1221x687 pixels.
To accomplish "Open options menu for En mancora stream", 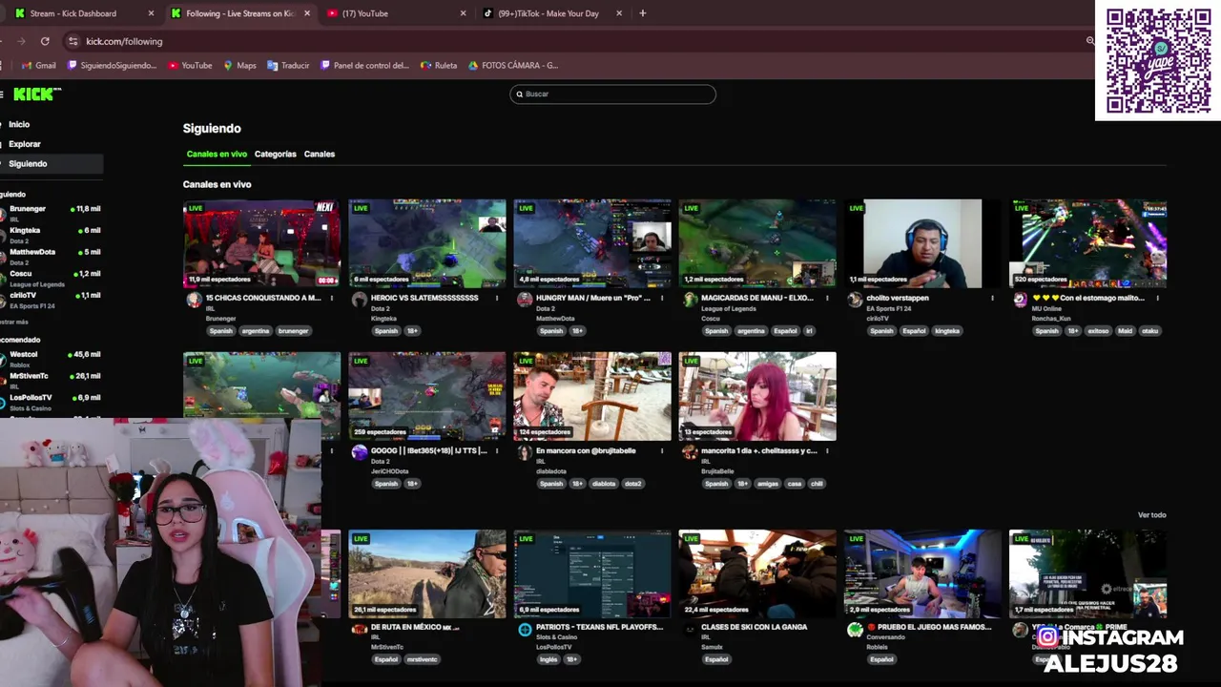I will (662, 450).
